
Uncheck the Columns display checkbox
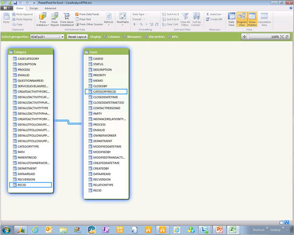point(105,37)
